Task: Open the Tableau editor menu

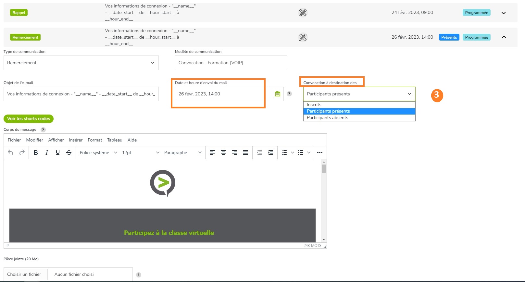Action: pos(115,140)
